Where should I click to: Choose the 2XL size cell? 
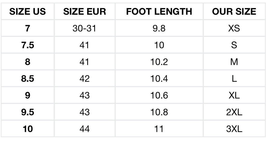(x=234, y=112)
